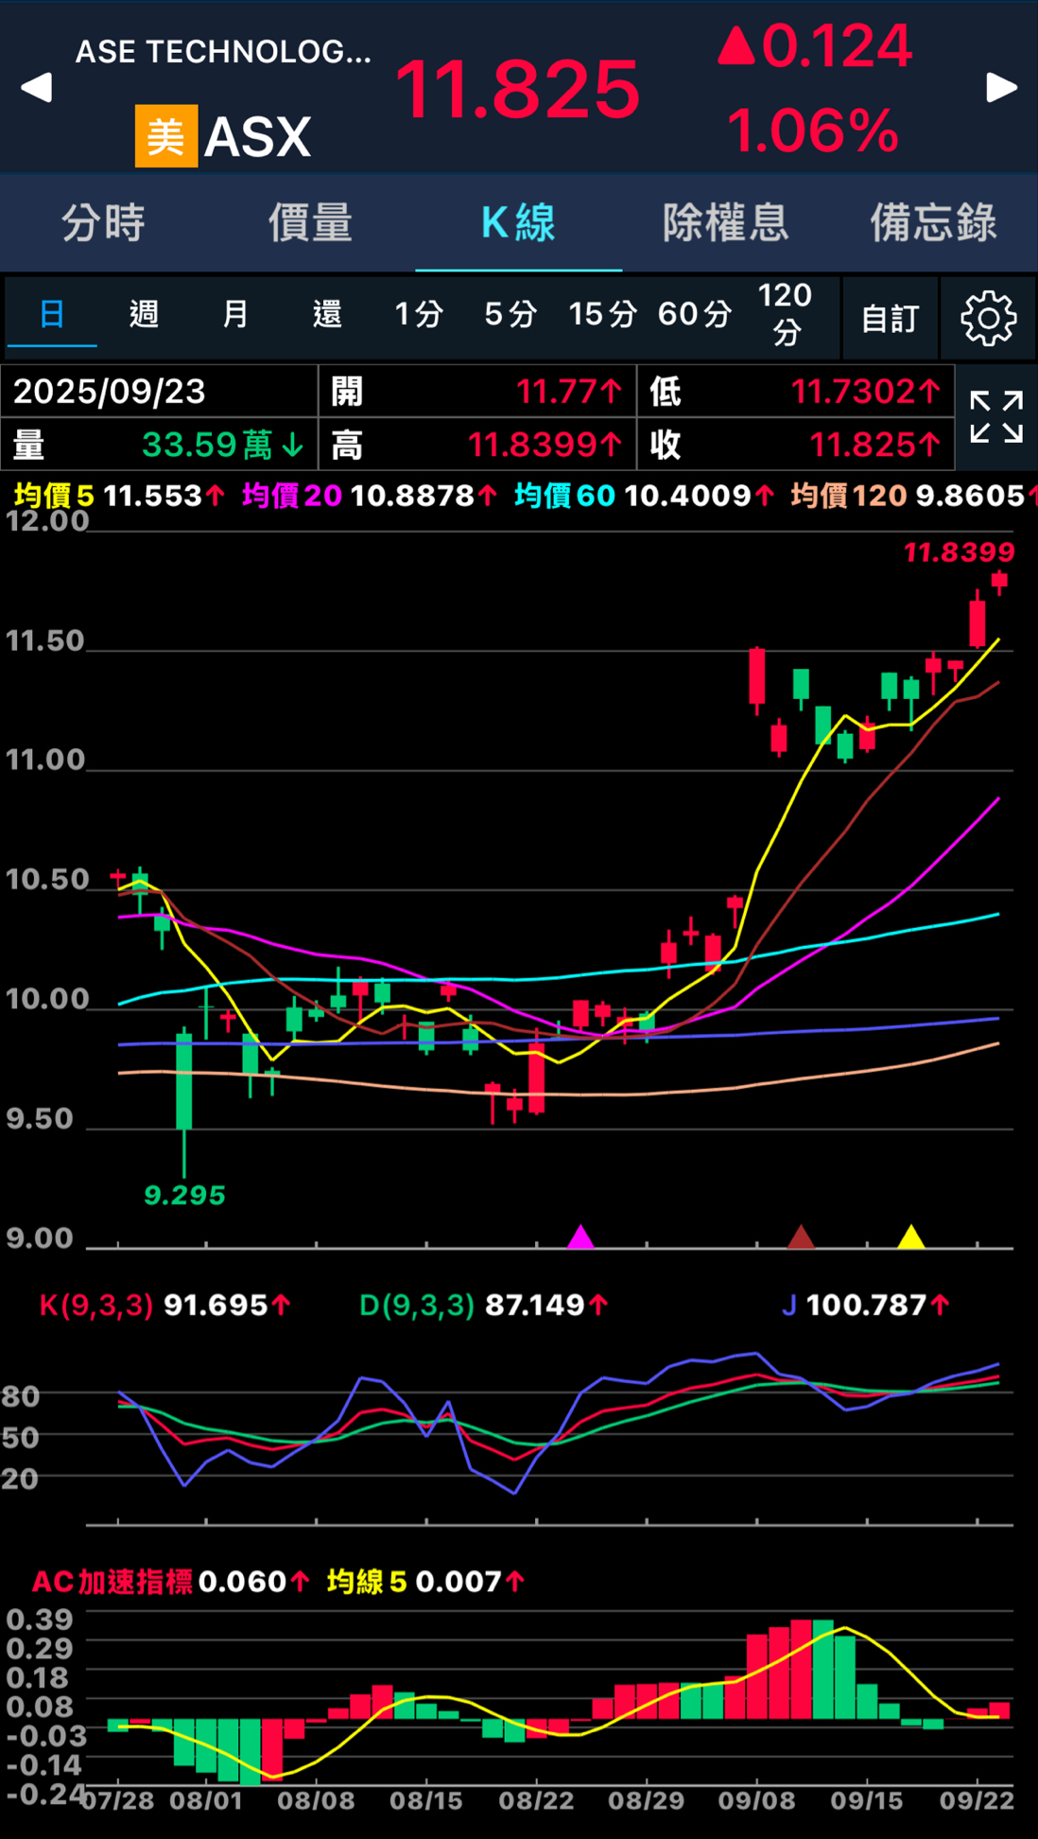Select monthly 月 period

[235, 314]
